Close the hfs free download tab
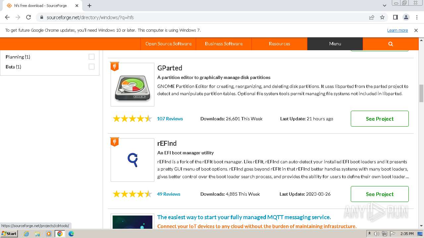The image size is (424, 238). [77, 6]
